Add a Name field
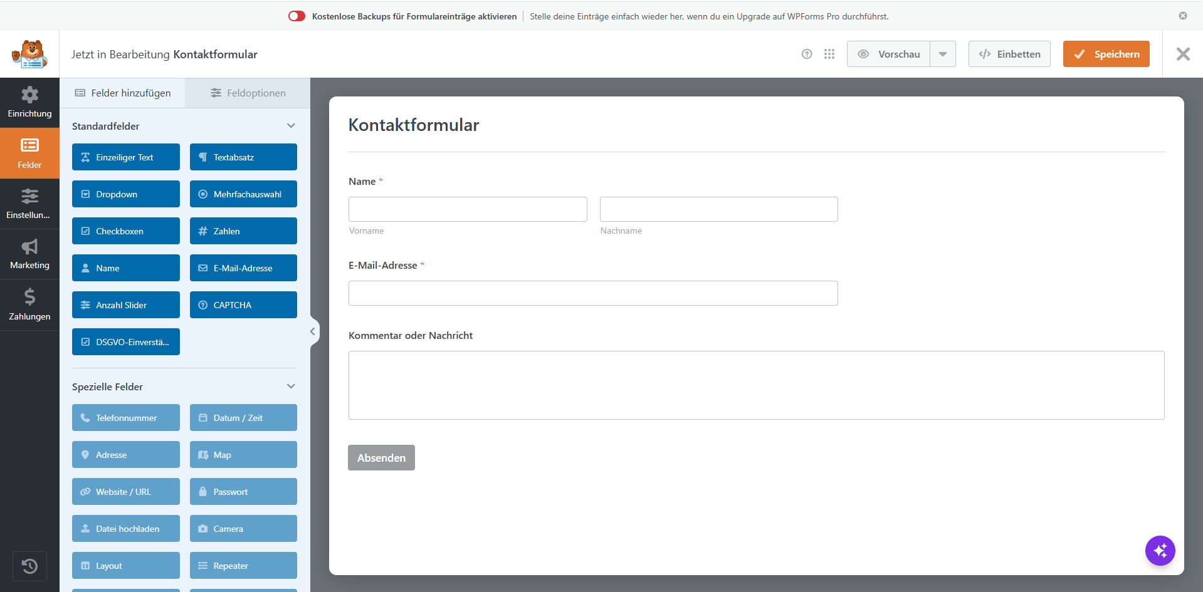 tap(126, 268)
